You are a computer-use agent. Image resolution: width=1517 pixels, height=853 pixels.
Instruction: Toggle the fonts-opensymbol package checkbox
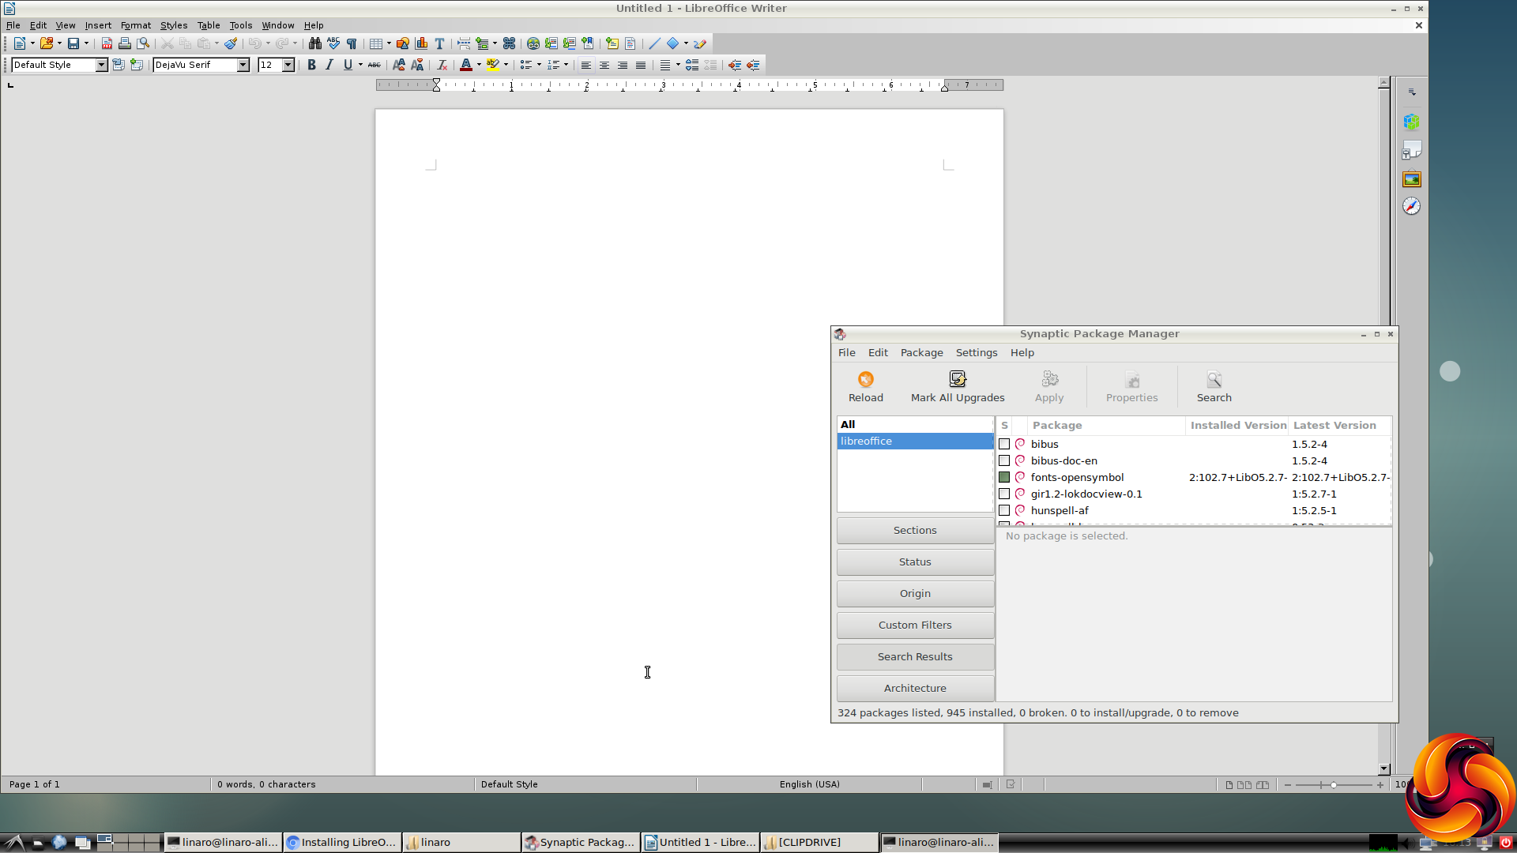1004,478
